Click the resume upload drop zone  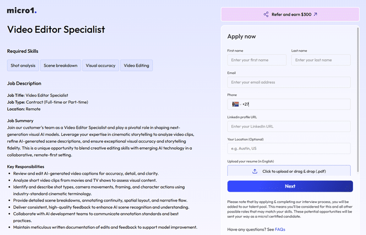pos(289,171)
